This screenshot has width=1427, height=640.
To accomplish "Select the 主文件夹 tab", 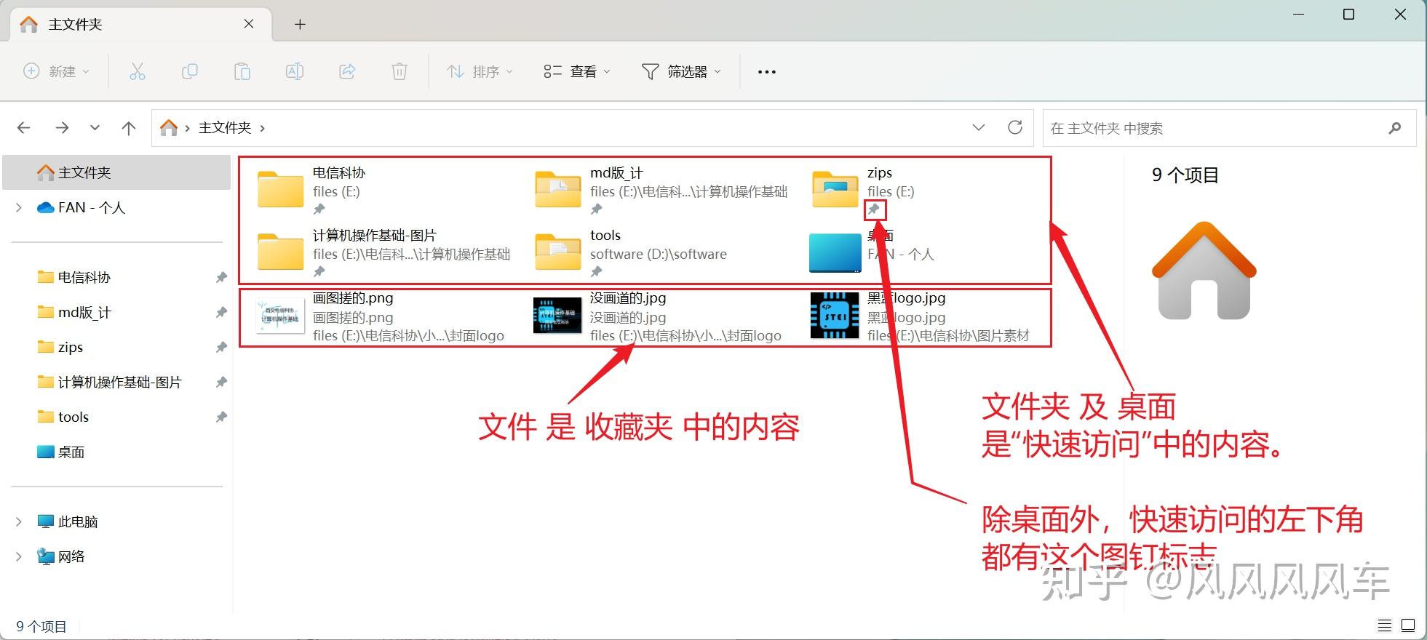I will 141,24.
